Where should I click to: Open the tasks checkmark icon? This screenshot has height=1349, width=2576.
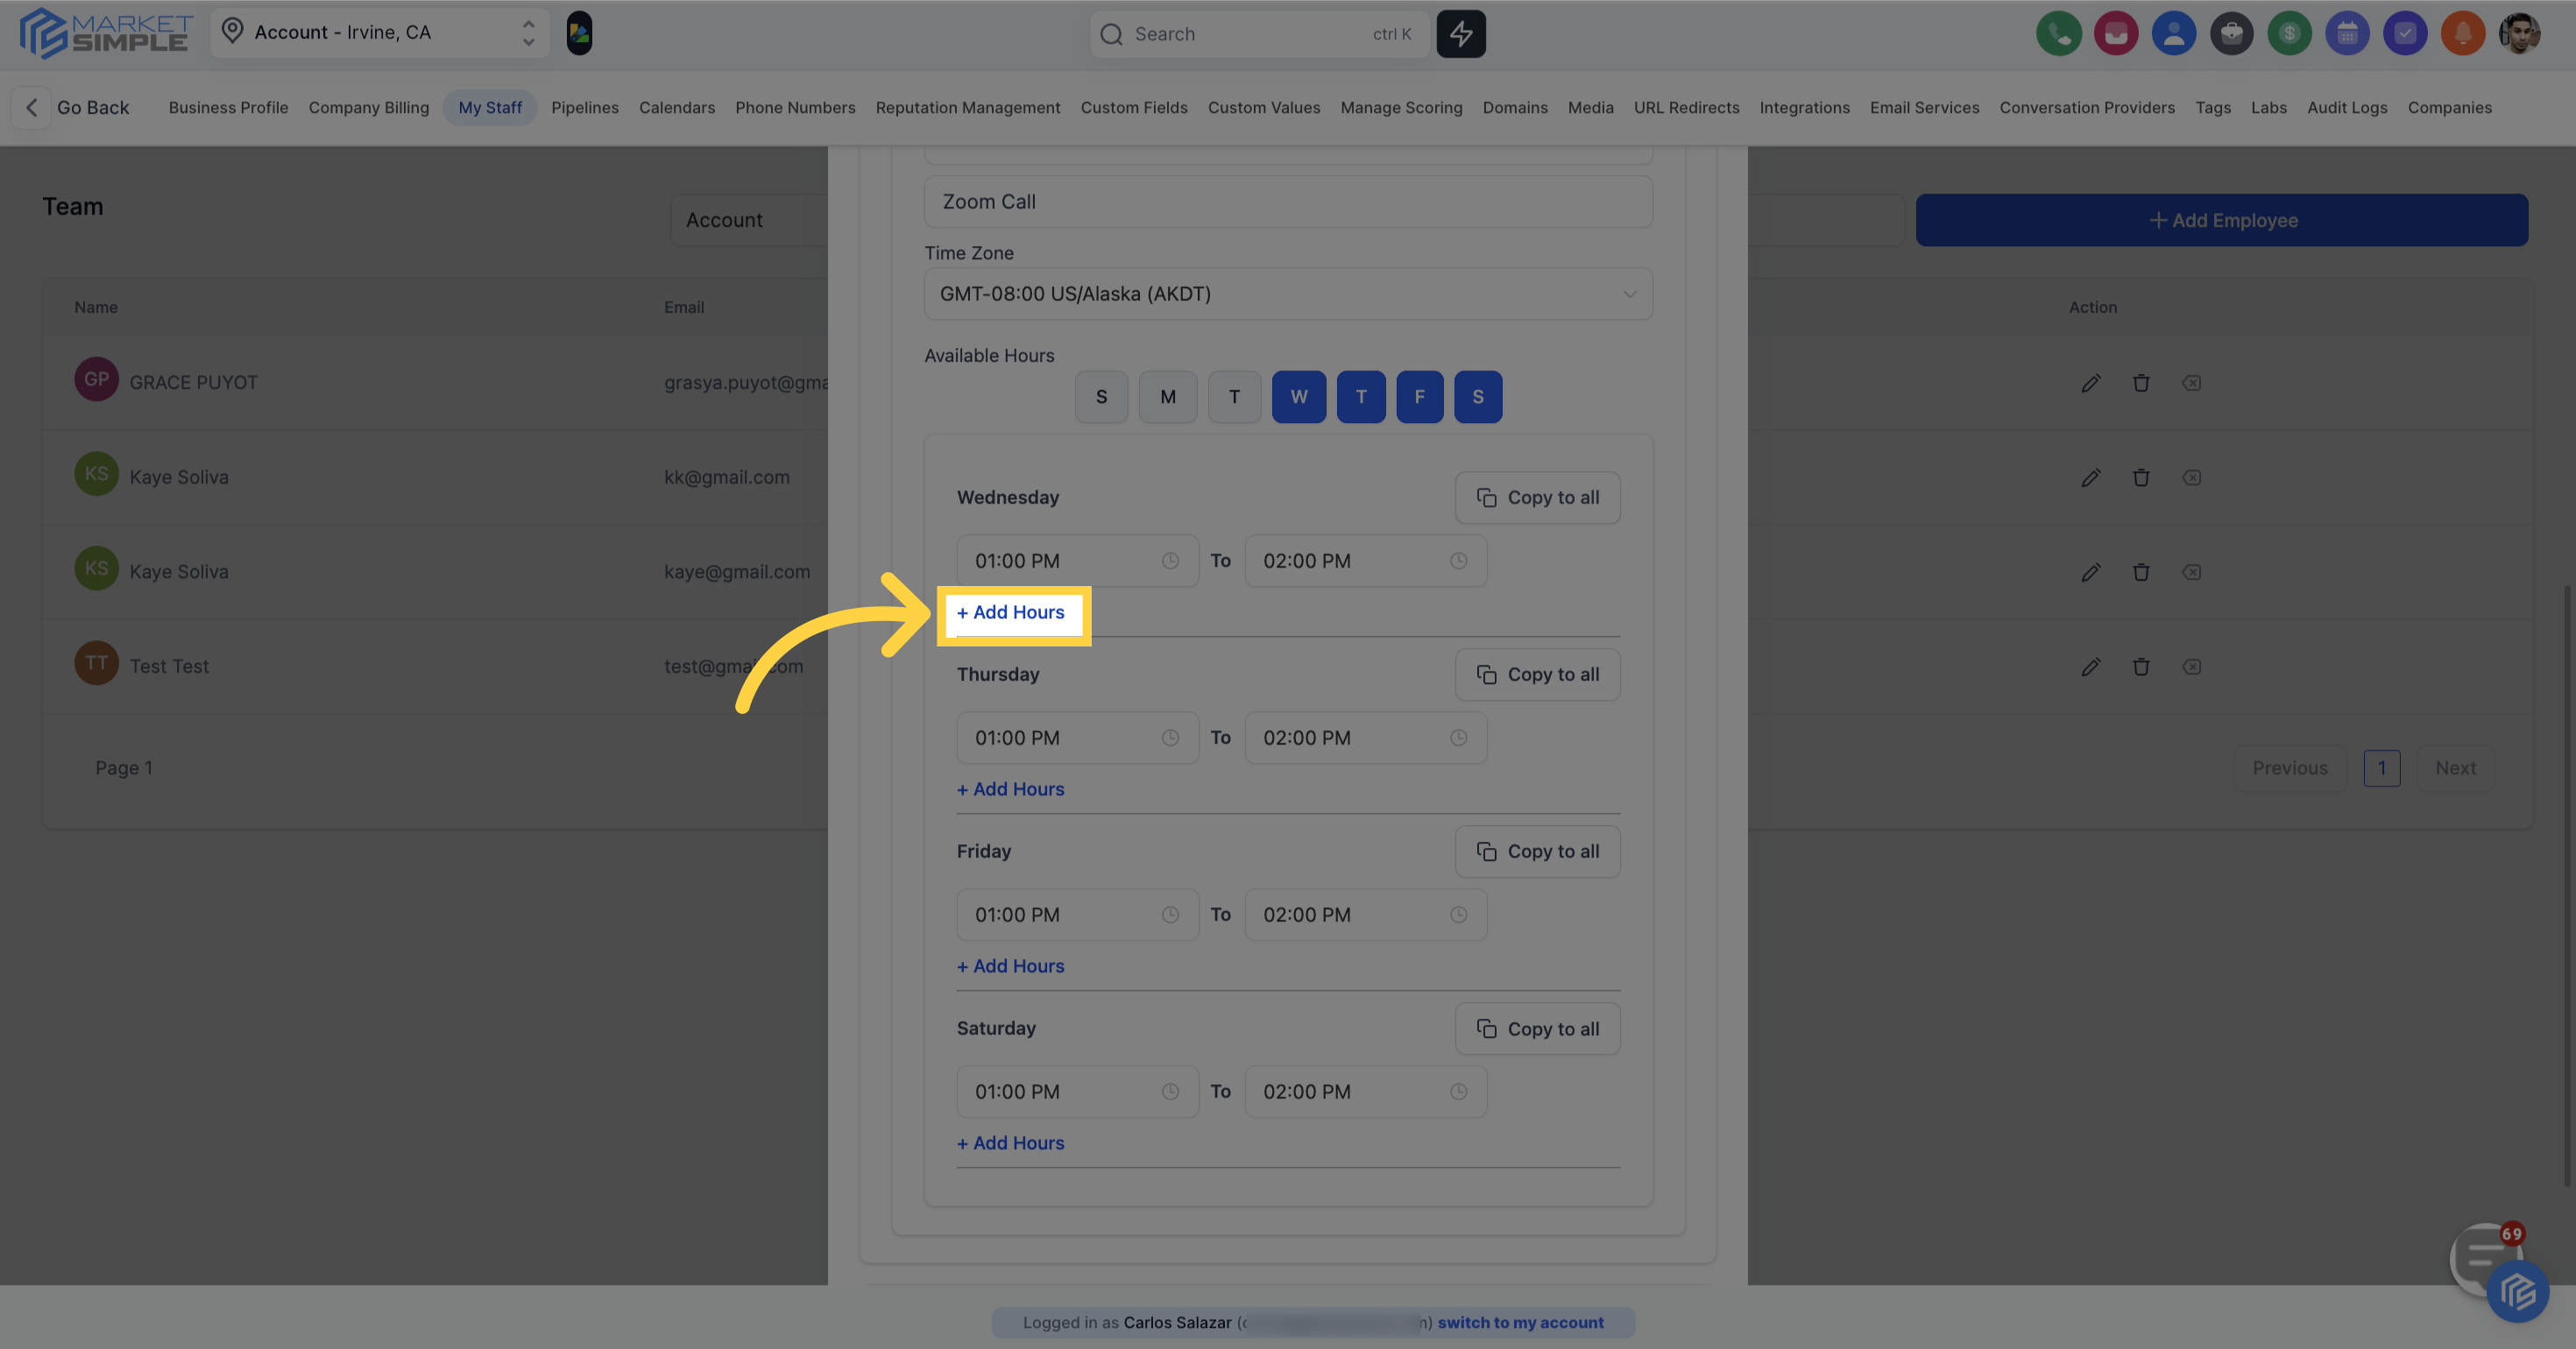tap(2405, 33)
